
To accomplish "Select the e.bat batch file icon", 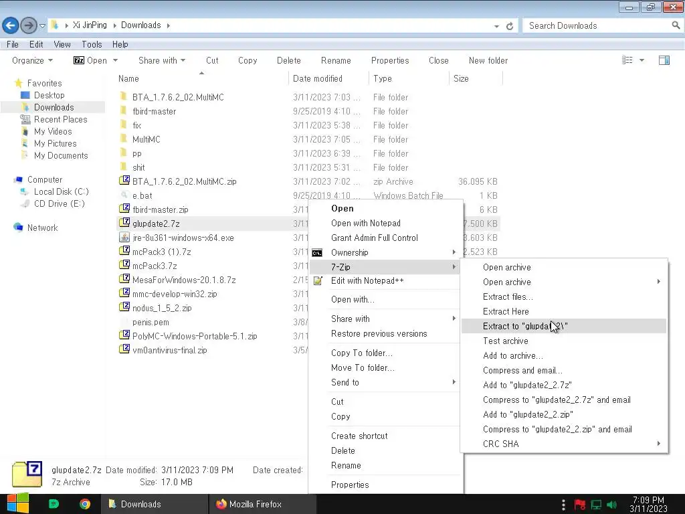I will pyautogui.click(x=124, y=195).
